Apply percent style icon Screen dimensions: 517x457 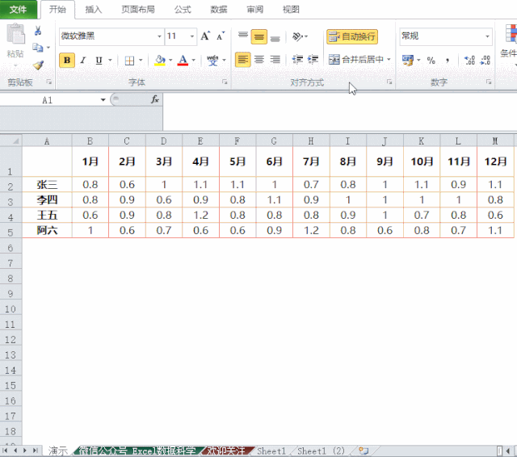(431, 61)
